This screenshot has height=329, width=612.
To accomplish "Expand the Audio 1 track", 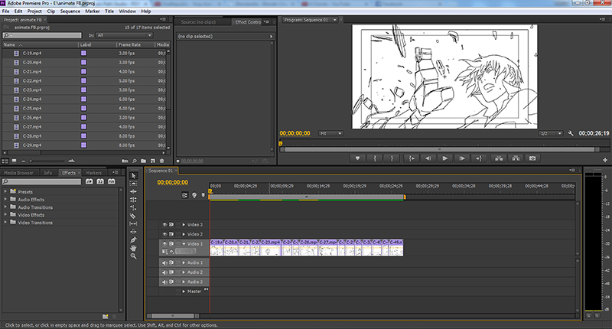I will point(184,262).
